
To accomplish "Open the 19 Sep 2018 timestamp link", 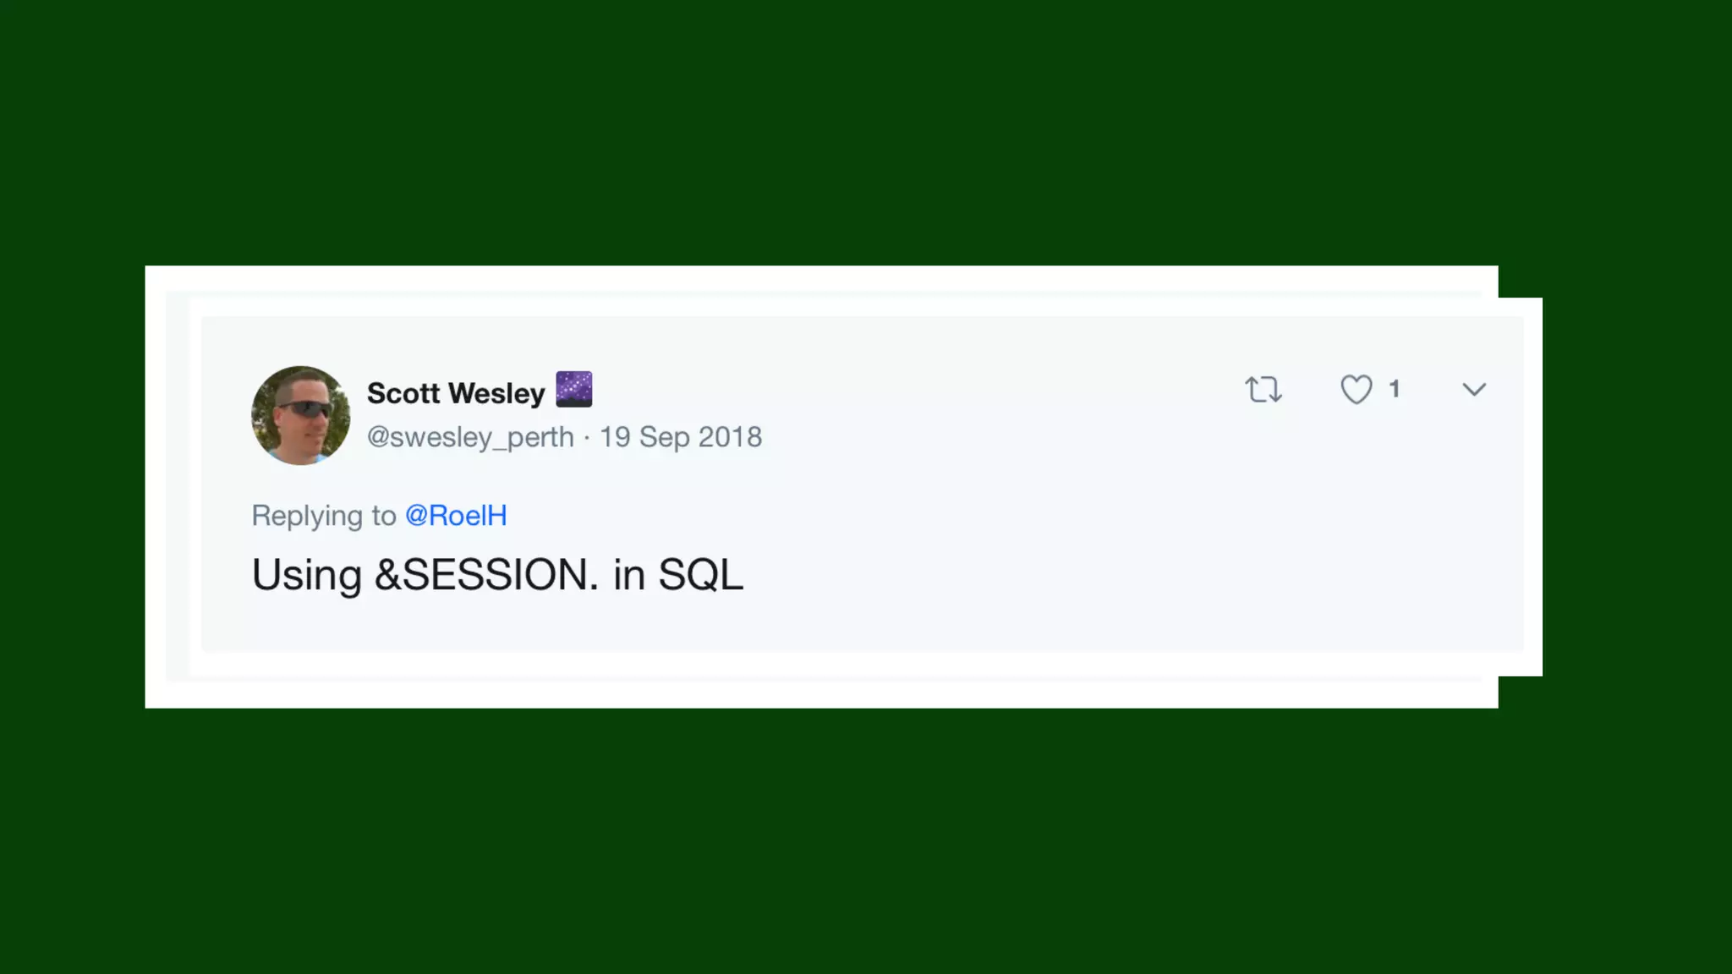I will pyautogui.click(x=681, y=437).
